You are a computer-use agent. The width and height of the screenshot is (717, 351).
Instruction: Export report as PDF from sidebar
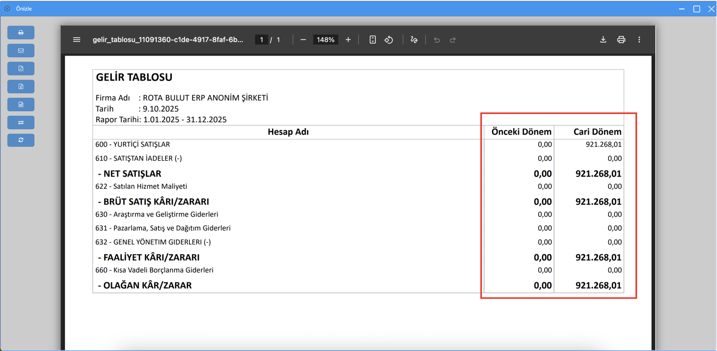pyautogui.click(x=21, y=69)
